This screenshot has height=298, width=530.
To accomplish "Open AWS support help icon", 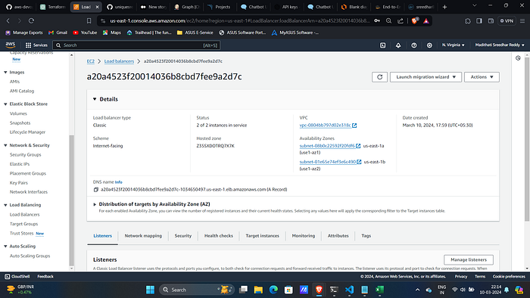I will pos(413,45).
